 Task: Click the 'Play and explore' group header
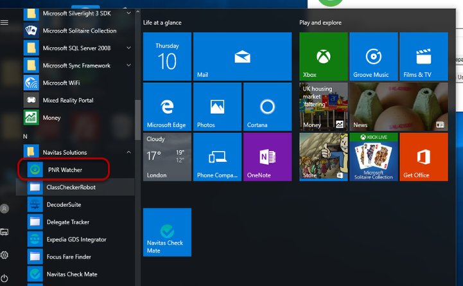pos(320,22)
